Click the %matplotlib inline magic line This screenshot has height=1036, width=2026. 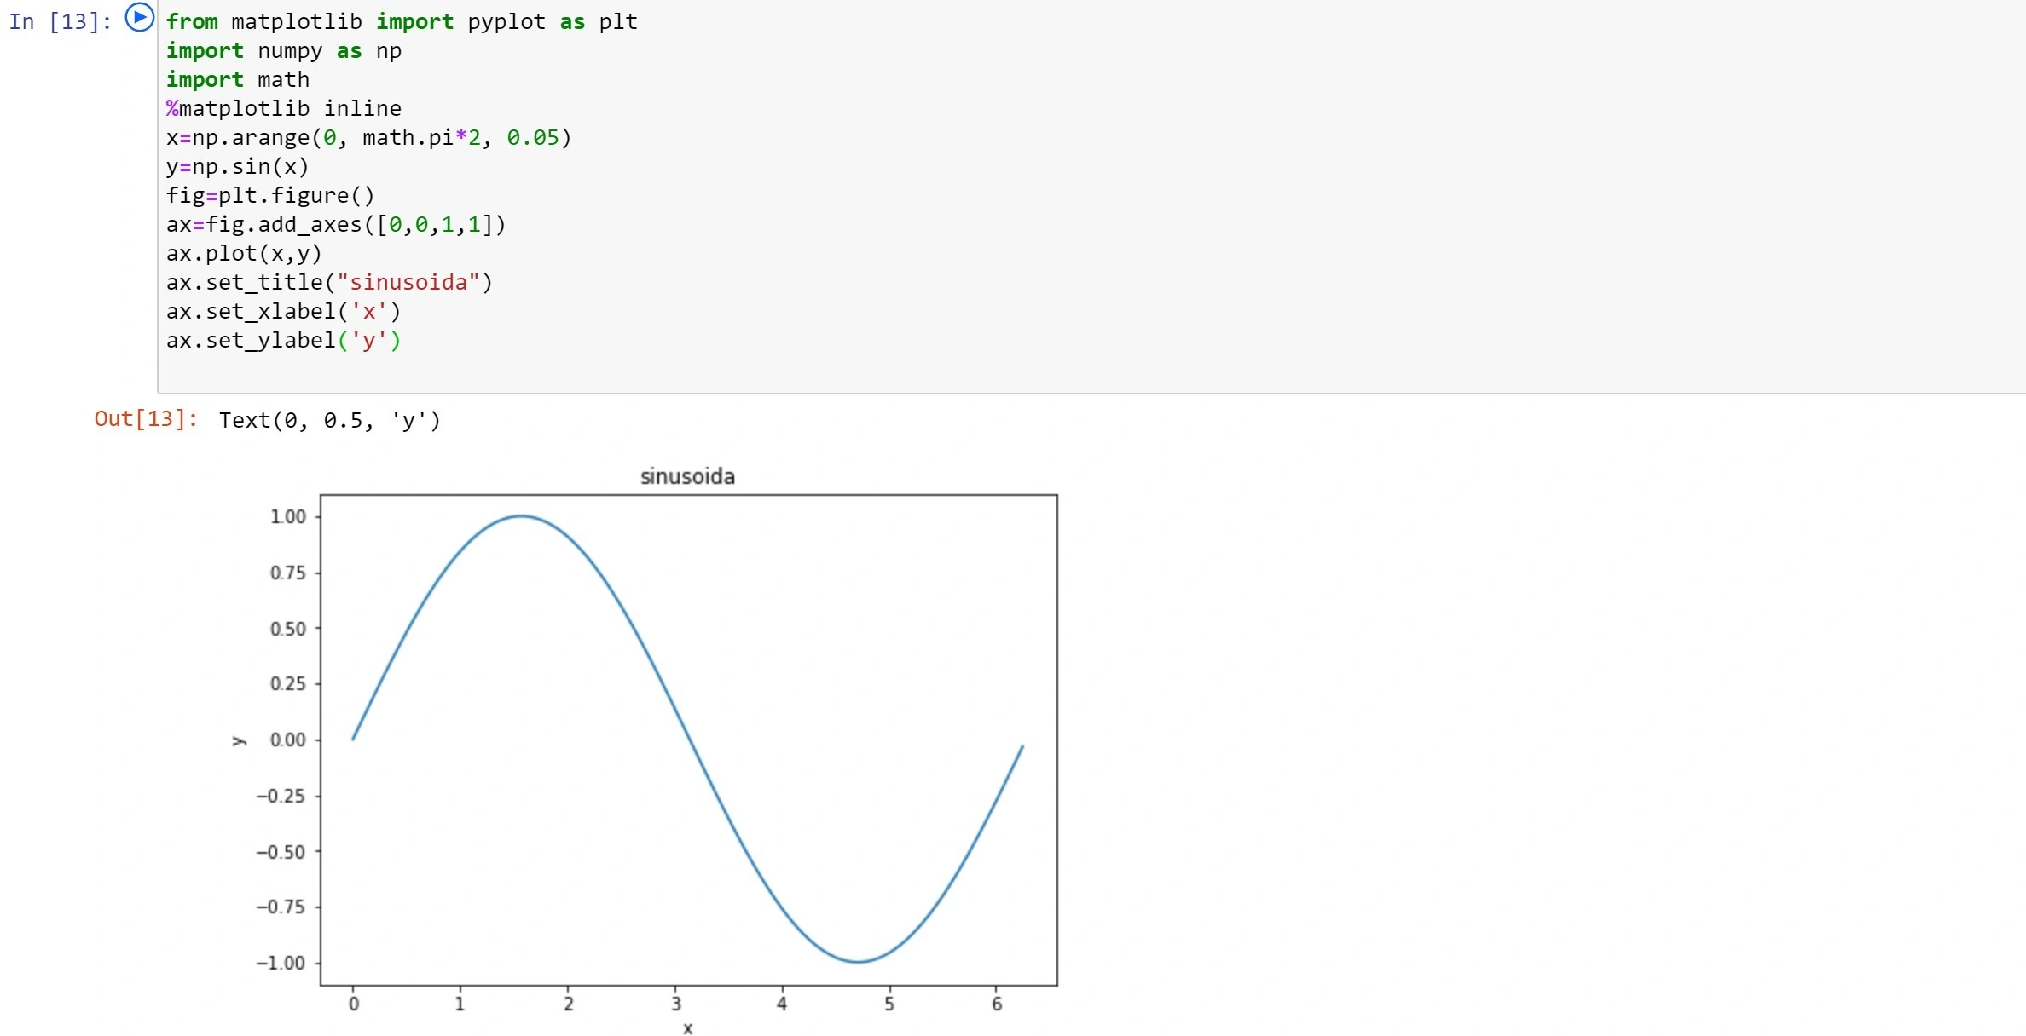pyautogui.click(x=283, y=108)
